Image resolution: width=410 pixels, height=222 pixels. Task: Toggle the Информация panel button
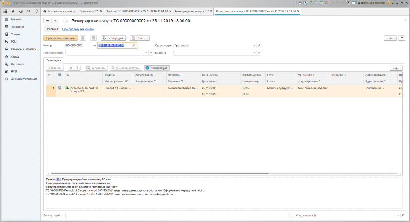tap(157, 68)
